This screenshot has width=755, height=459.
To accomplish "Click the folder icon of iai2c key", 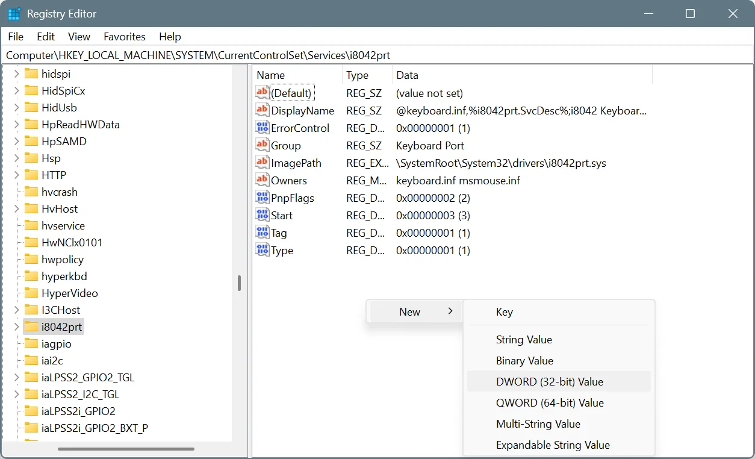I will pyautogui.click(x=31, y=360).
